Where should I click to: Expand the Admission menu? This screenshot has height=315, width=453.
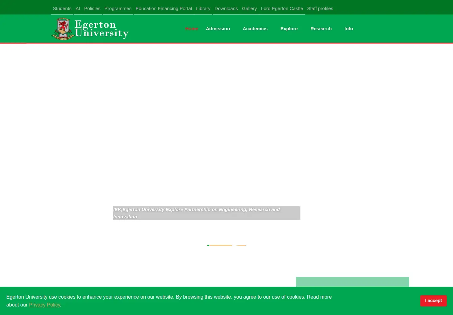(218, 29)
